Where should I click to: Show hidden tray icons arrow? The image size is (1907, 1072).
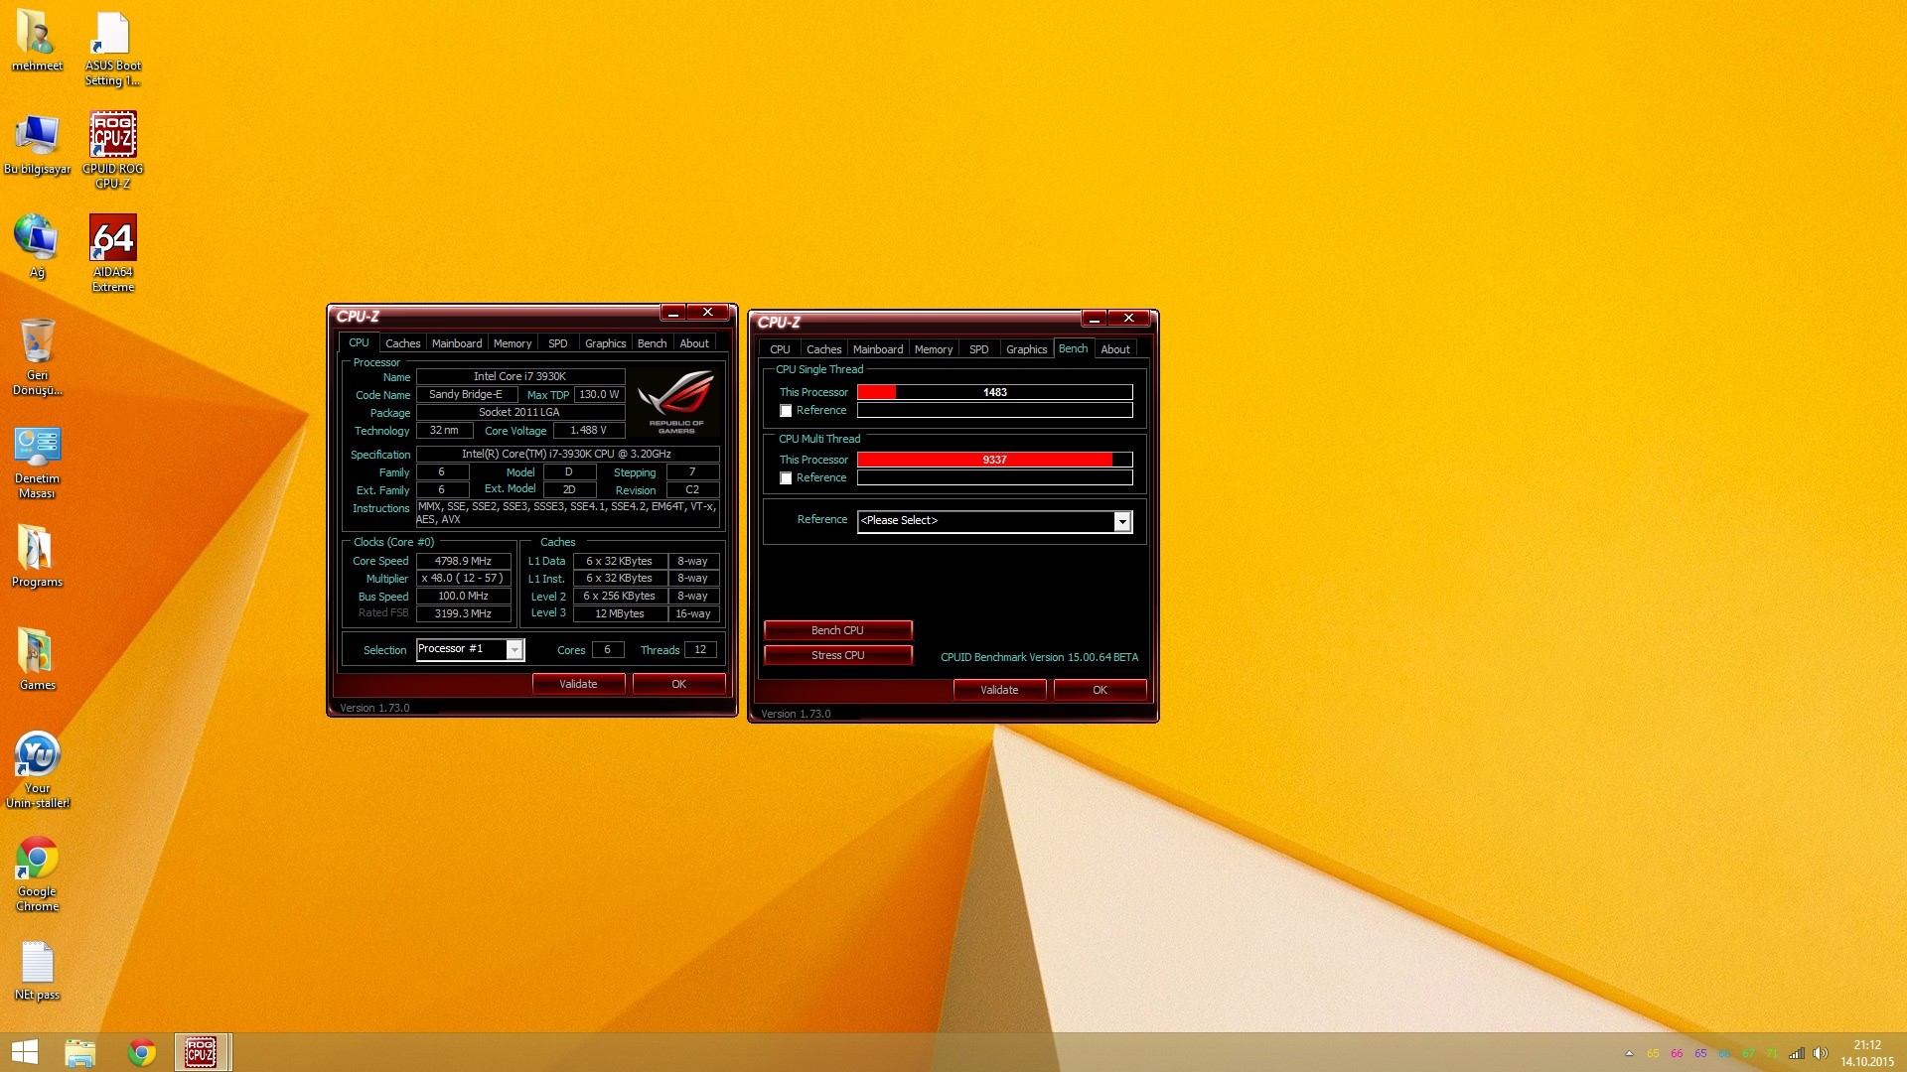[1629, 1053]
